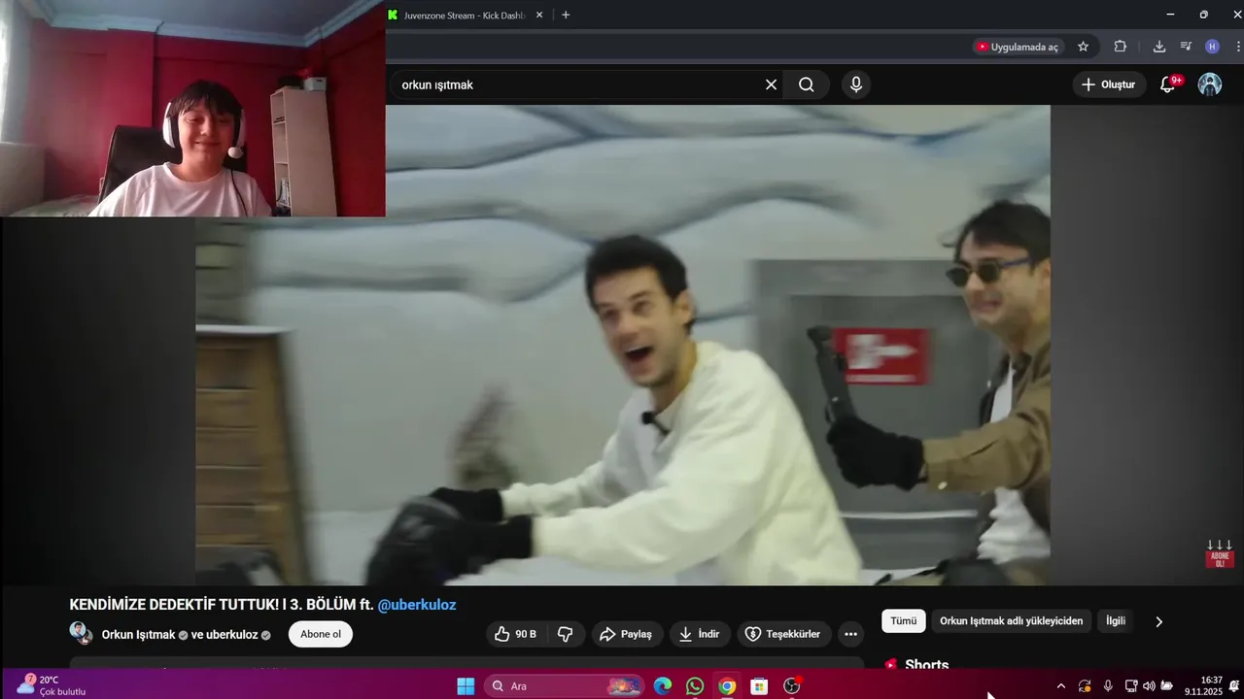1244x699 pixels.
Task: Like the video with 90 B likes
Action: [x=515, y=634]
